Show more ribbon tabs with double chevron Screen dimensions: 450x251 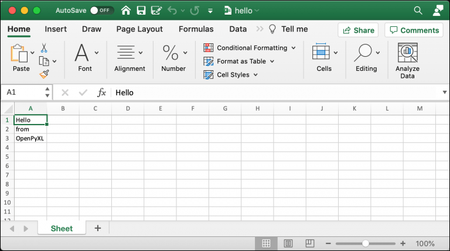pos(260,29)
